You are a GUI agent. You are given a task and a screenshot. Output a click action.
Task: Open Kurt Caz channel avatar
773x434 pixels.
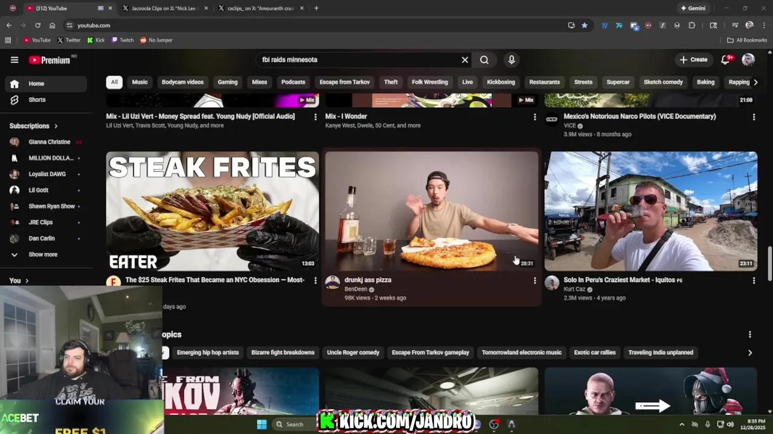tap(552, 283)
